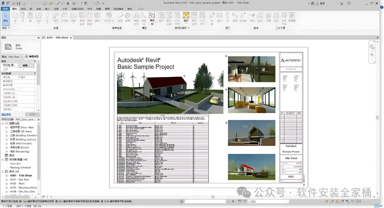Expand the A101 - Site Plan sheet node
Image resolution: width=384 pixels, height=208 pixels.
pyautogui.click(x=7, y=180)
